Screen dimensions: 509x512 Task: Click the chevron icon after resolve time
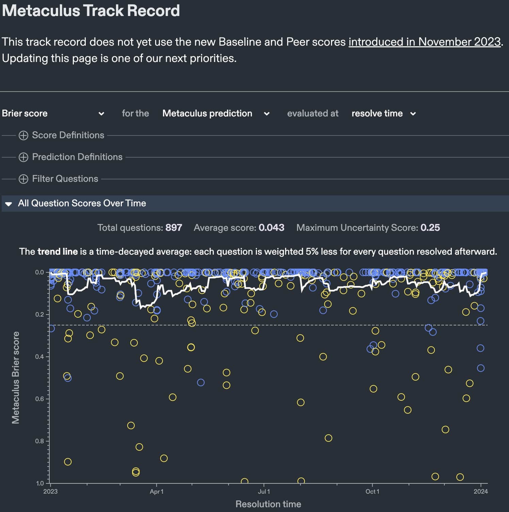pyautogui.click(x=413, y=114)
